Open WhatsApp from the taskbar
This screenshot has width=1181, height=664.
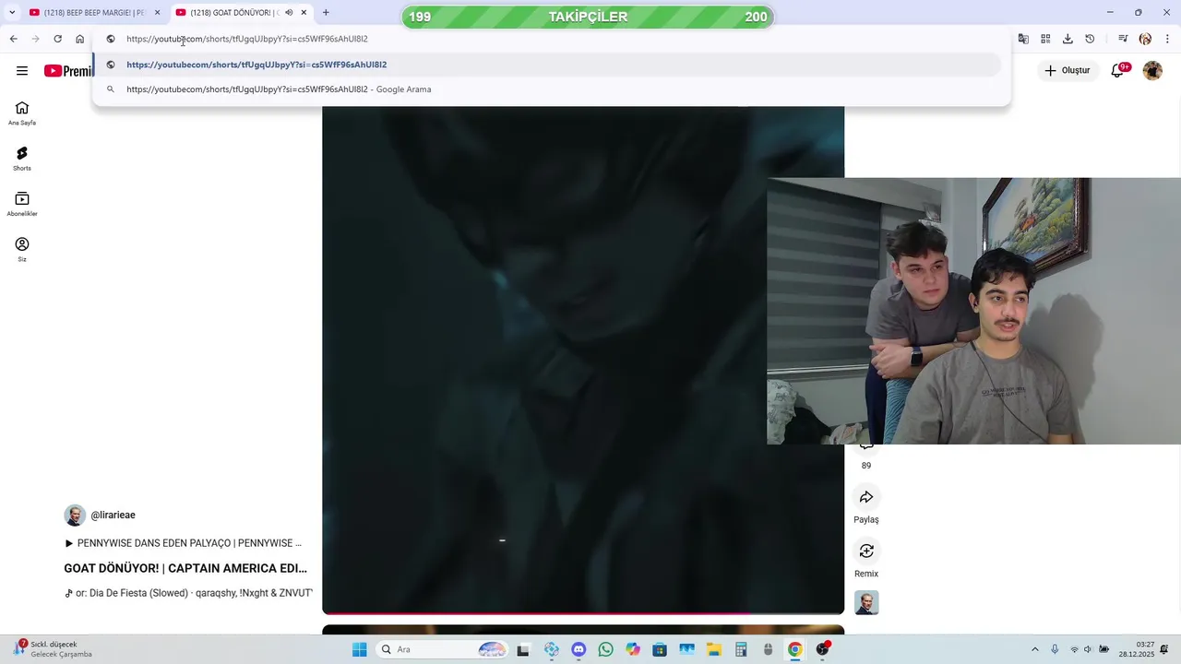tap(605, 649)
